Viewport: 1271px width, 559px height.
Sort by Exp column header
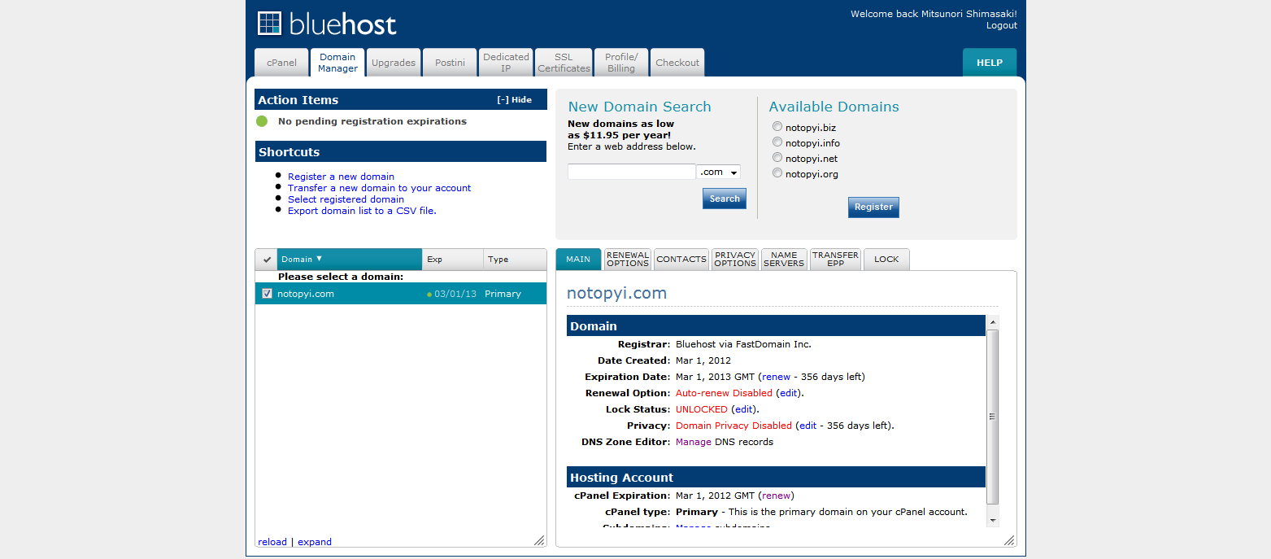pyautogui.click(x=453, y=260)
